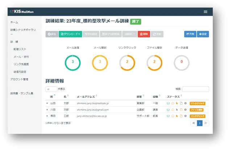The width and height of the screenshot is (228, 149).
Task: Click the データ送信 donut chart
Action: tap(182, 63)
